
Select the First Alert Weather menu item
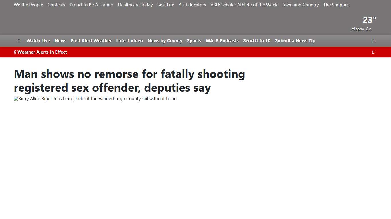pos(91,41)
